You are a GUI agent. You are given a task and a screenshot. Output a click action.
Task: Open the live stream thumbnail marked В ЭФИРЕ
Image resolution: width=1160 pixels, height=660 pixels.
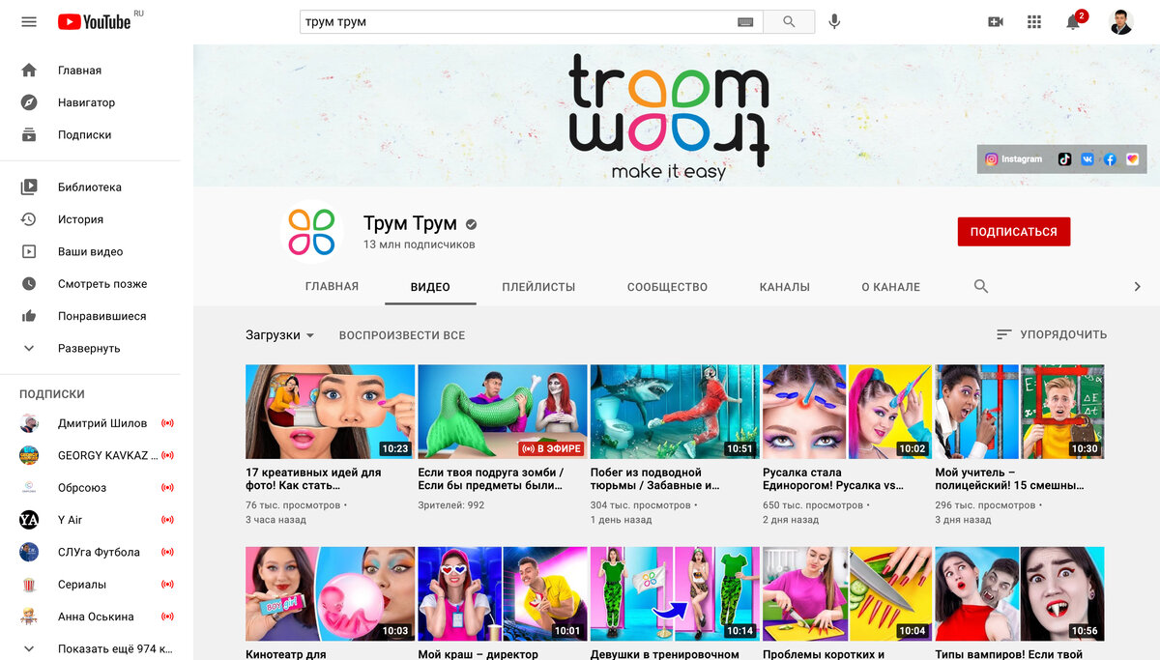pos(503,411)
